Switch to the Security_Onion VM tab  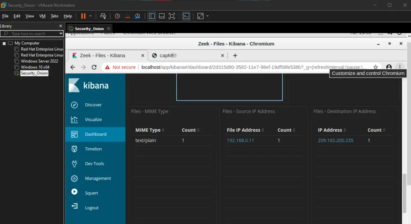[89, 29]
